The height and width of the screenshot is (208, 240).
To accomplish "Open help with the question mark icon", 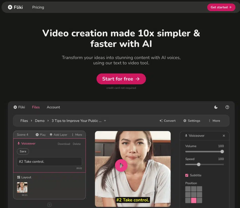I will click(227, 107).
